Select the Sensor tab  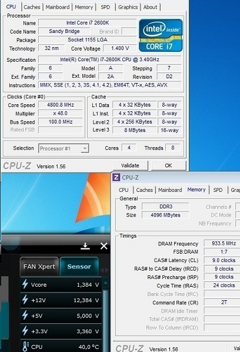[79, 267]
